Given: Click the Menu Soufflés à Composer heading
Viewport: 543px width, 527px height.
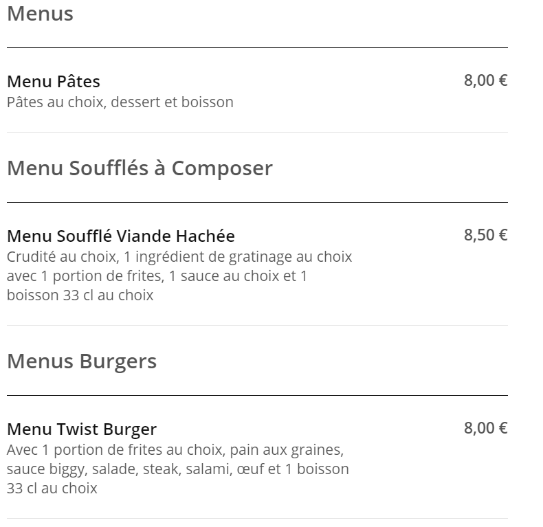Looking at the screenshot, I should pos(140,168).
